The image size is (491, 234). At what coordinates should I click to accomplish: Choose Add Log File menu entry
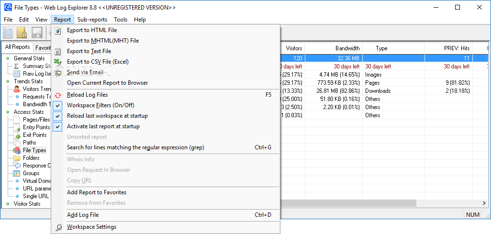point(166,215)
